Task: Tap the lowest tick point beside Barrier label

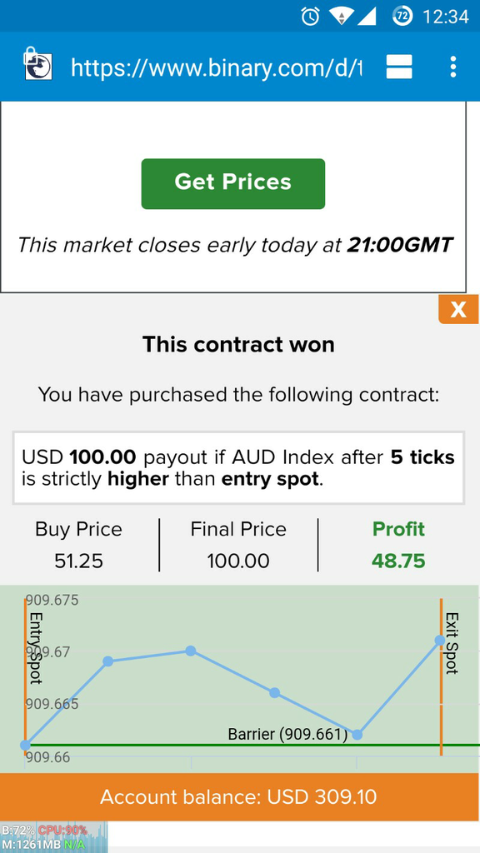Action: coord(357,735)
